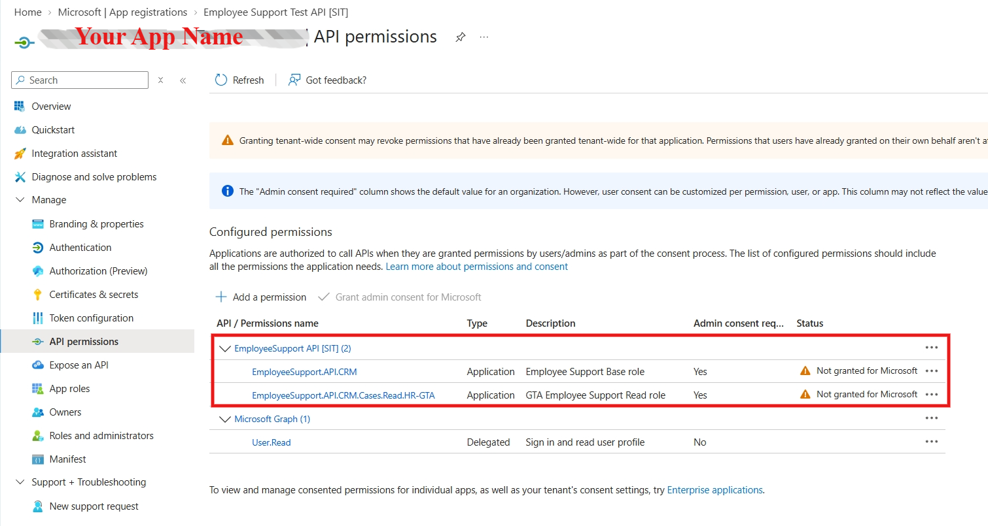Click the 'Delegated' type cell
Viewport: 988px width, 526px height.
coord(488,442)
